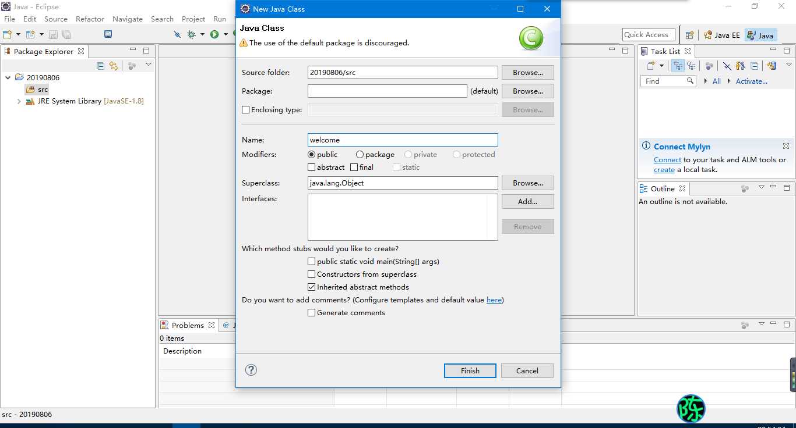Check Constructors from superclass
Screen dimensions: 796x428
click(312, 274)
